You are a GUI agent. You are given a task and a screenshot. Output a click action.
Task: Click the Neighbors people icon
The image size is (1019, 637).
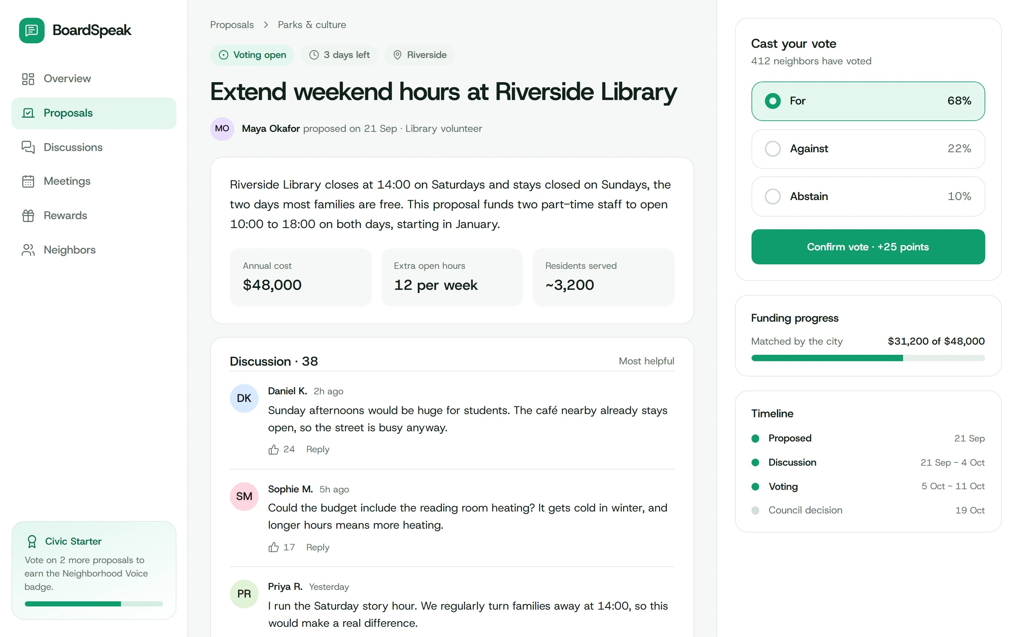click(28, 250)
